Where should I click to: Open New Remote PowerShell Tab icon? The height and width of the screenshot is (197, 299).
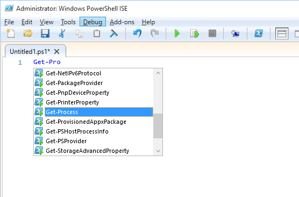coord(236,33)
